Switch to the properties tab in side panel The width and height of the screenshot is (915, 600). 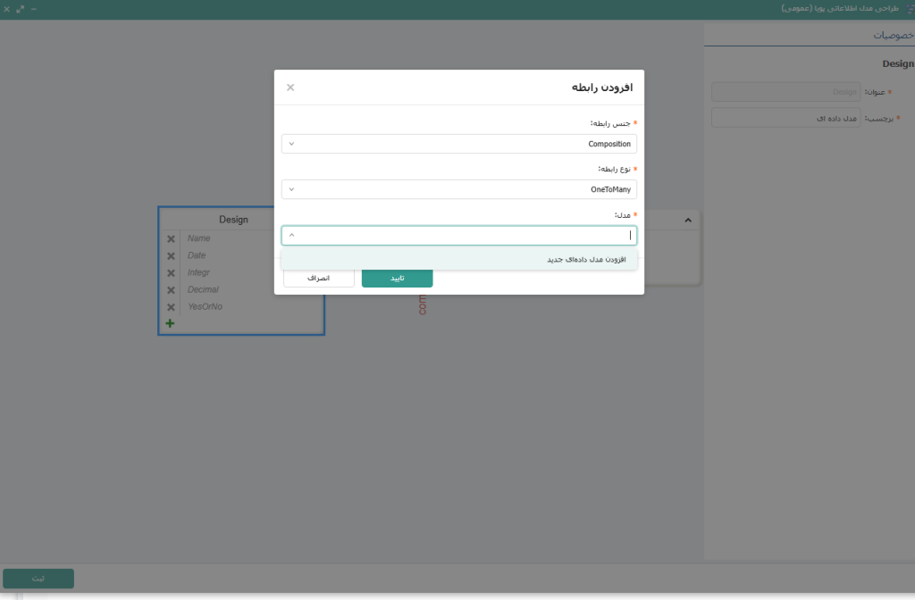pyautogui.click(x=893, y=35)
